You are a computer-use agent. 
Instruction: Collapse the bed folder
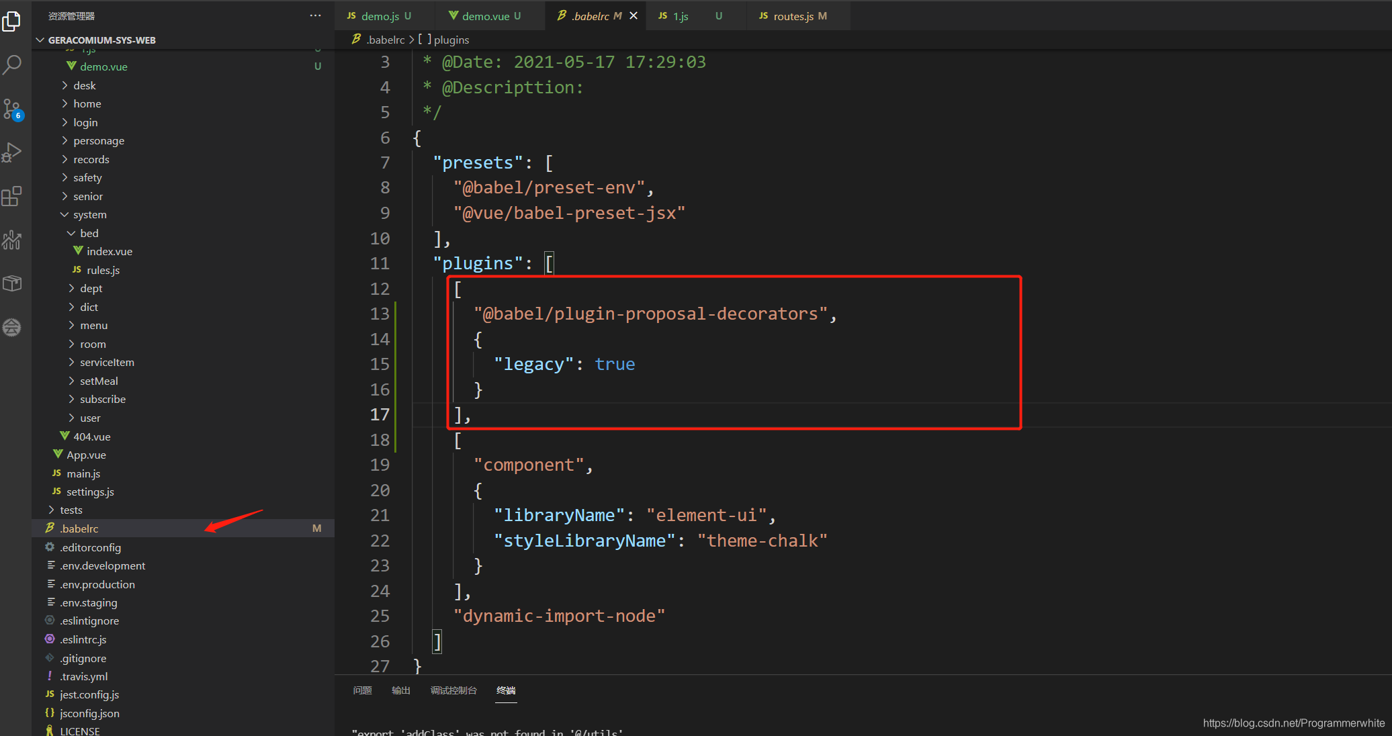click(x=183, y=233)
